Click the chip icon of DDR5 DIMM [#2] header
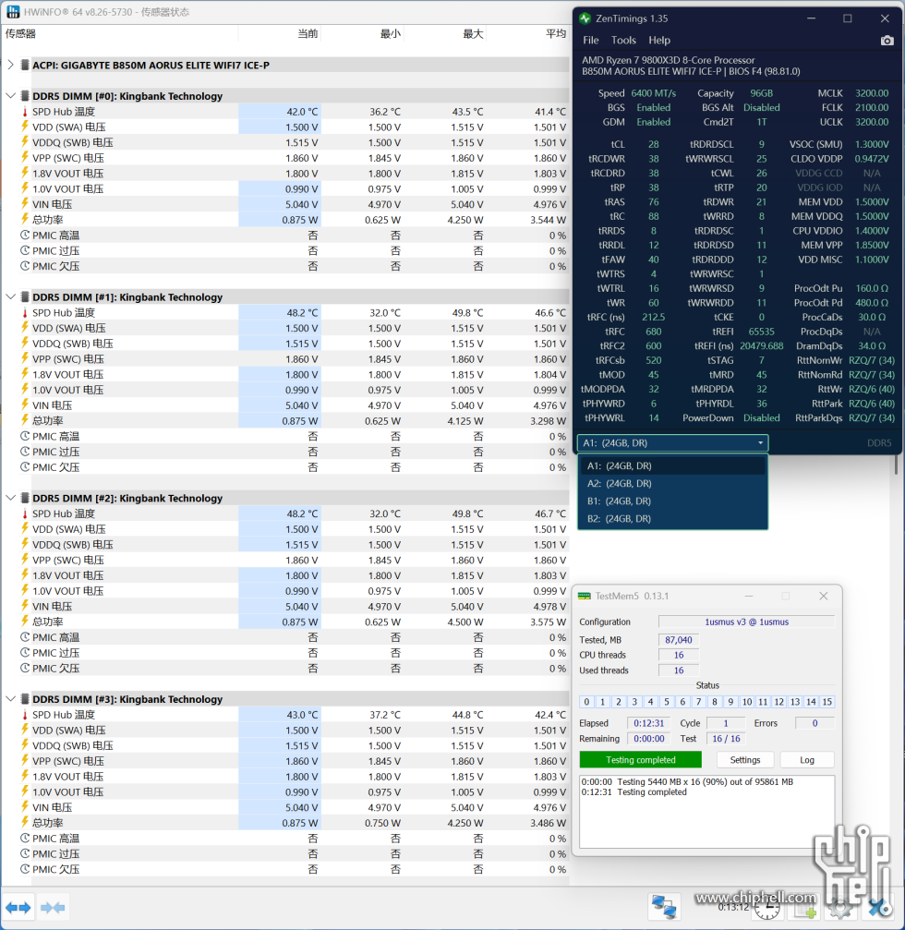This screenshot has height=930, width=905. point(25,498)
